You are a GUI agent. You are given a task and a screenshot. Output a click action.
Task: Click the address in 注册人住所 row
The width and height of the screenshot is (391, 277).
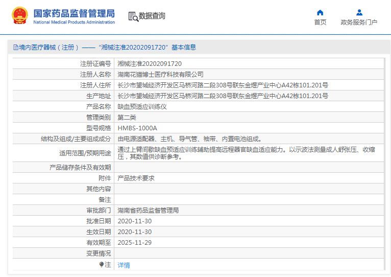click(223, 85)
